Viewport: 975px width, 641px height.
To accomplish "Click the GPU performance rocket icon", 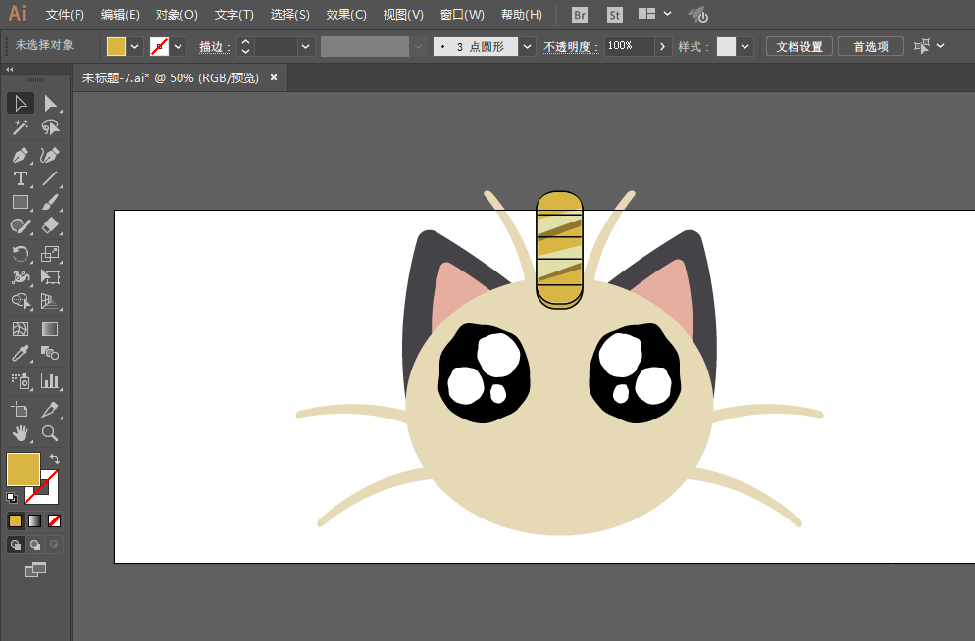I will coord(697,15).
